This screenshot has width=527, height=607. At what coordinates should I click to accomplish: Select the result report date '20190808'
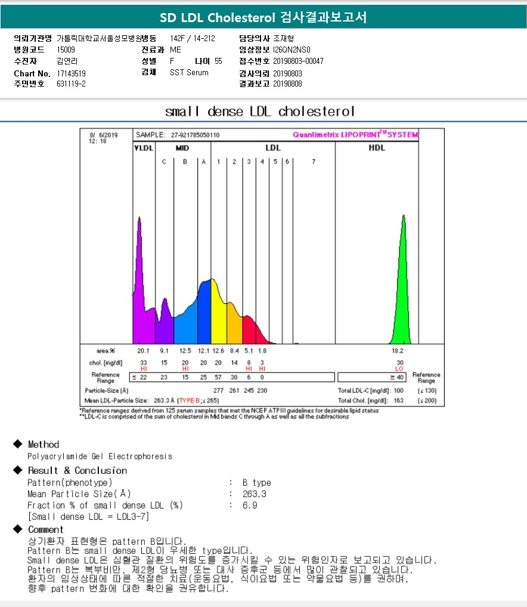287,84
